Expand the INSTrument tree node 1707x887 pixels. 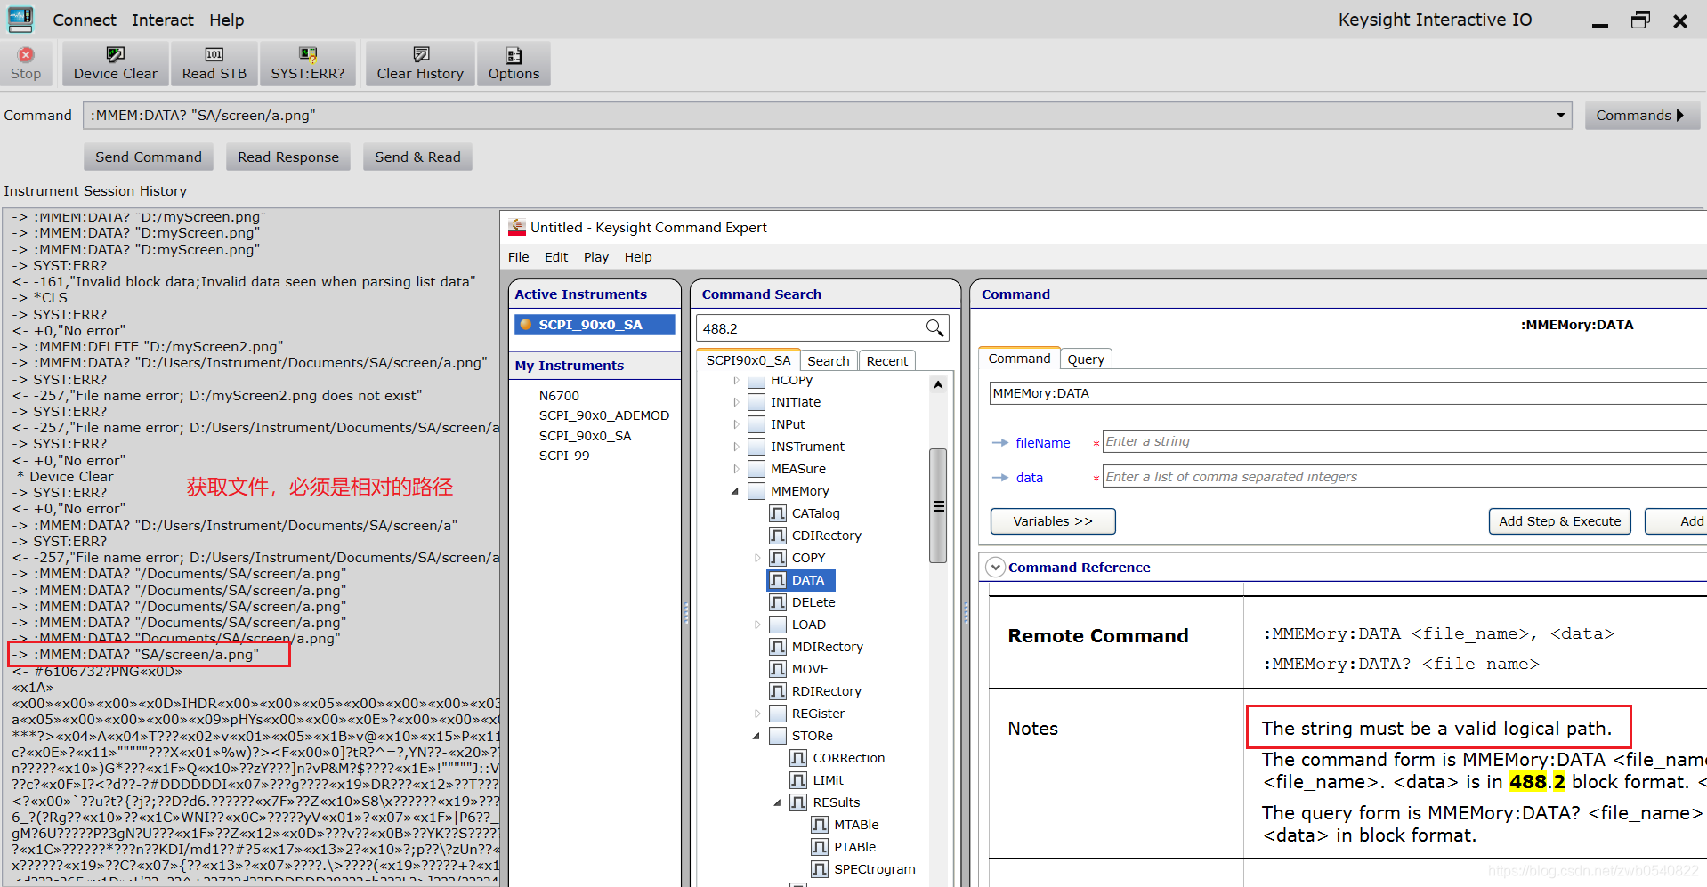click(x=736, y=447)
